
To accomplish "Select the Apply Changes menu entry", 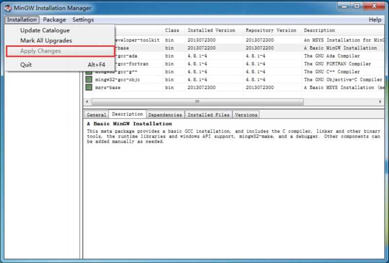I will tap(60, 51).
